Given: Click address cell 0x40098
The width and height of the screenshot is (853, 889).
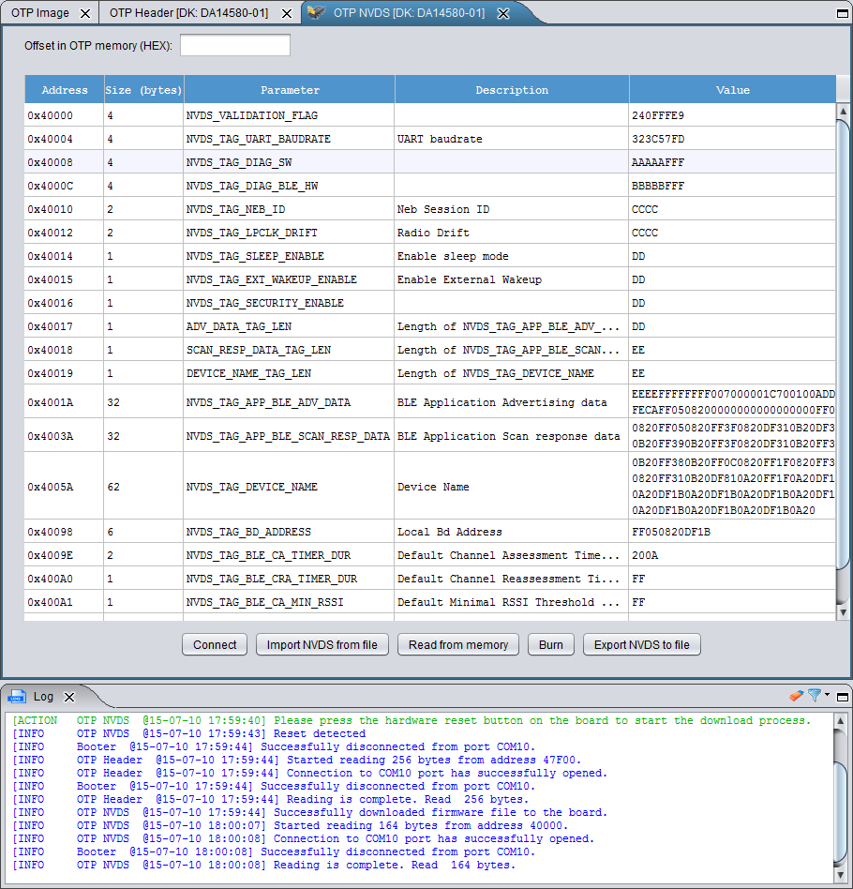Looking at the screenshot, I should (64, 532).
